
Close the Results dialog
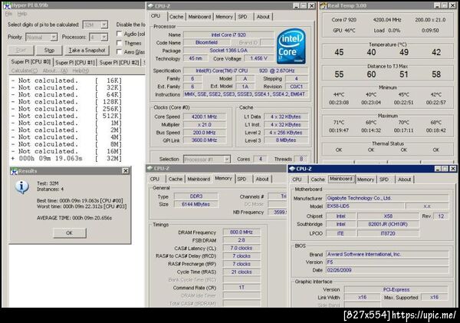pyautogui.click(x=126, y=170)
